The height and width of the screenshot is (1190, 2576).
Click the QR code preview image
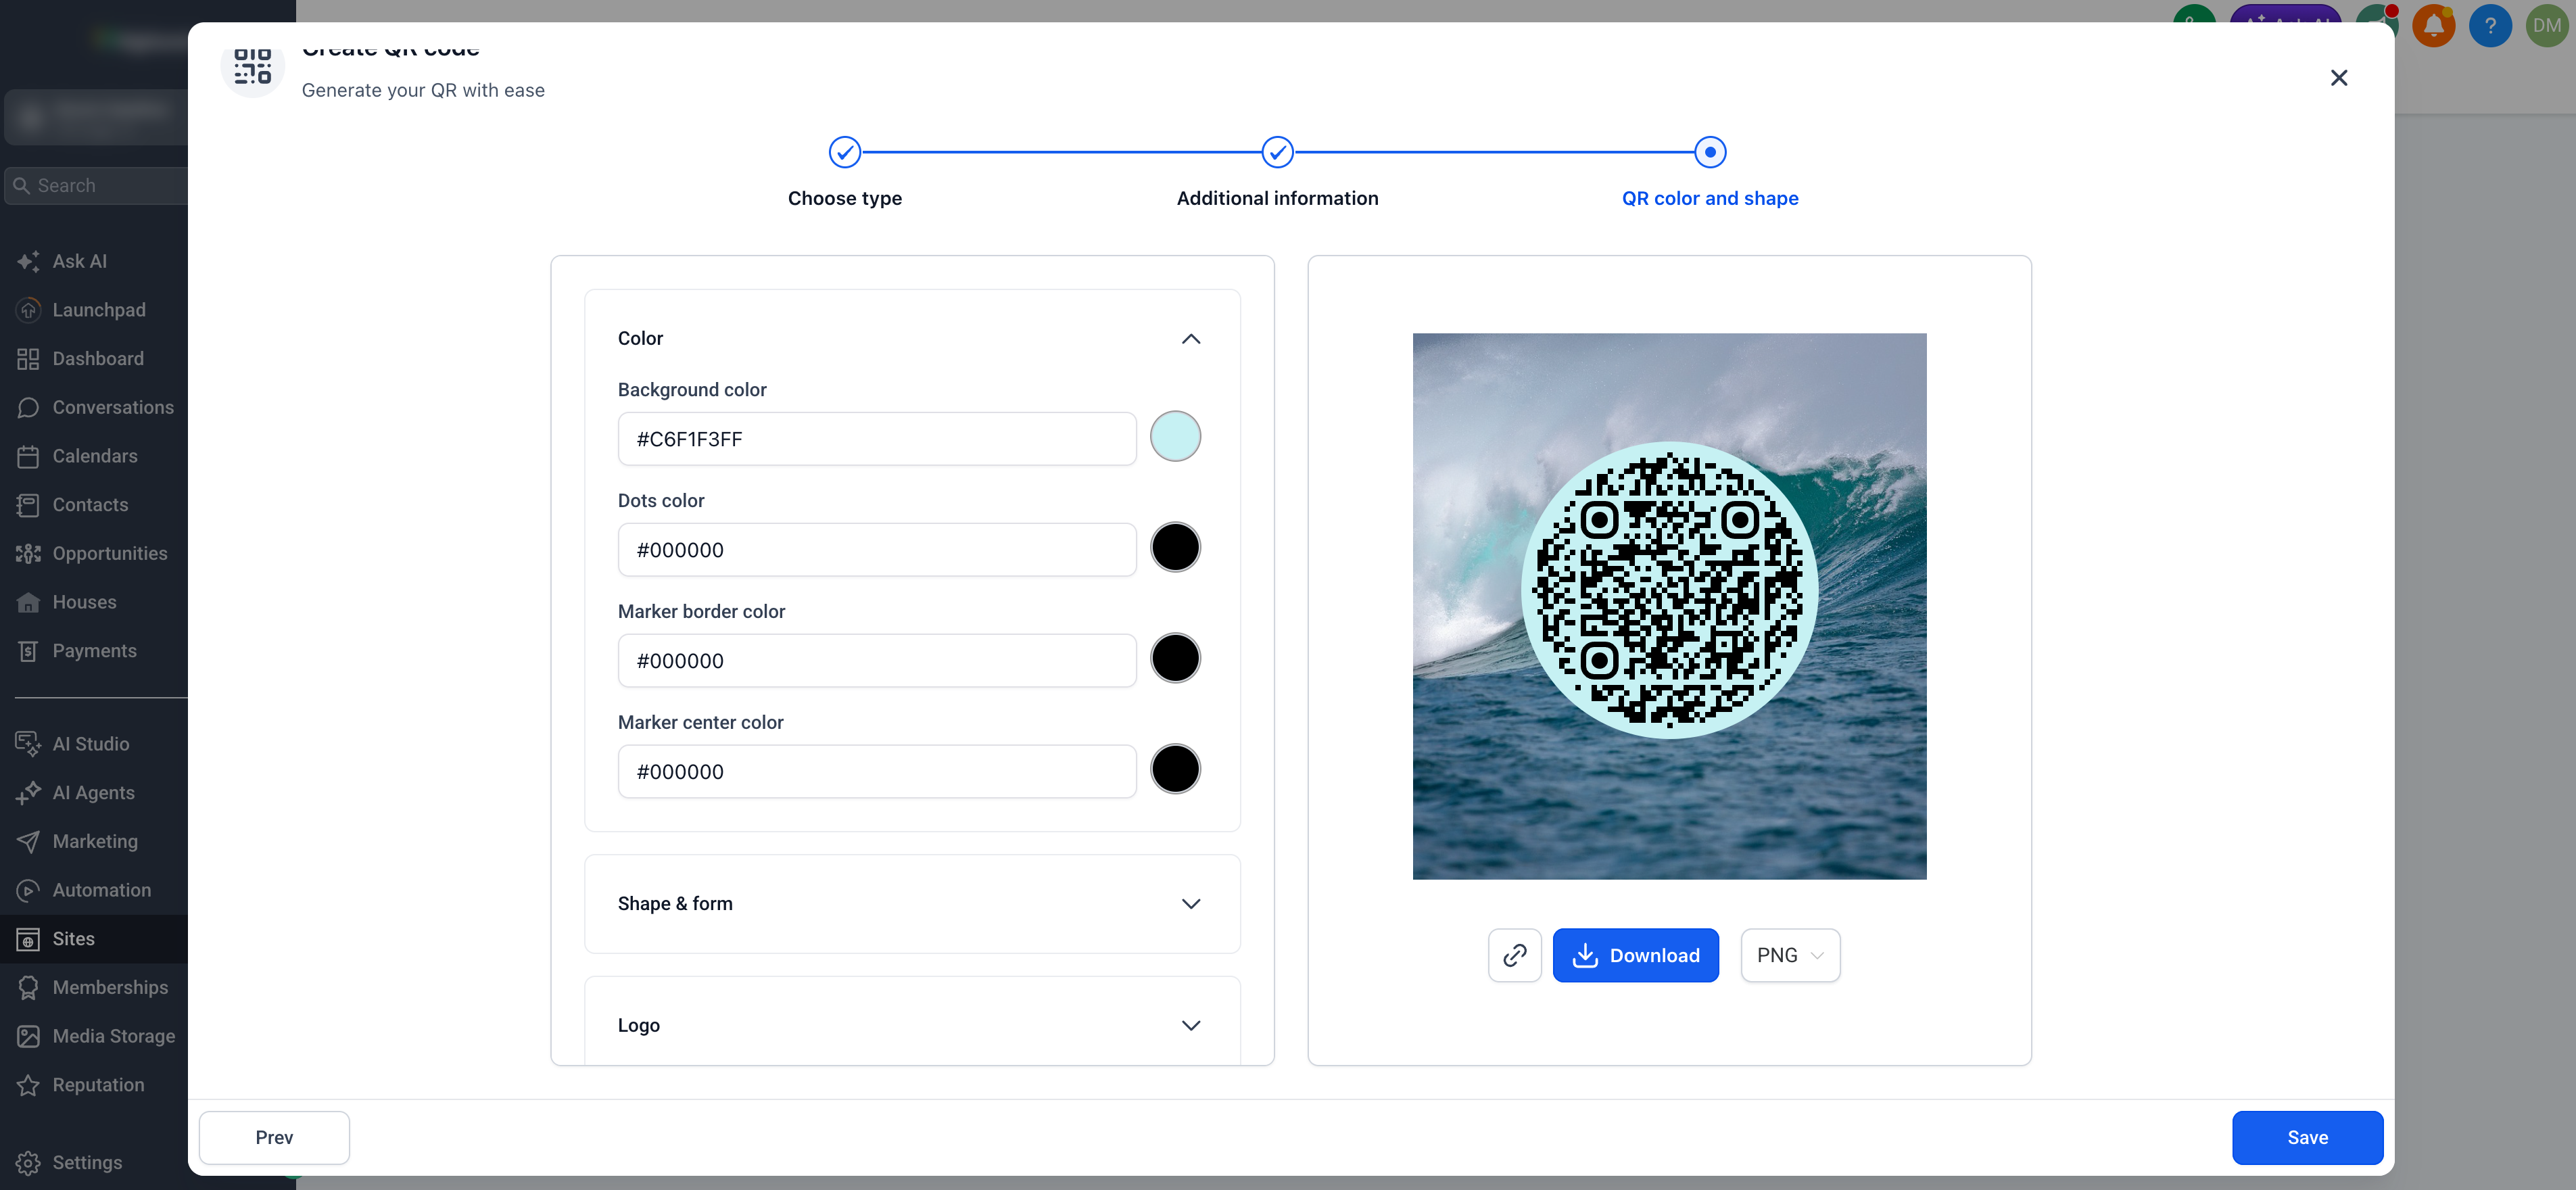(x=1669, y=607)
